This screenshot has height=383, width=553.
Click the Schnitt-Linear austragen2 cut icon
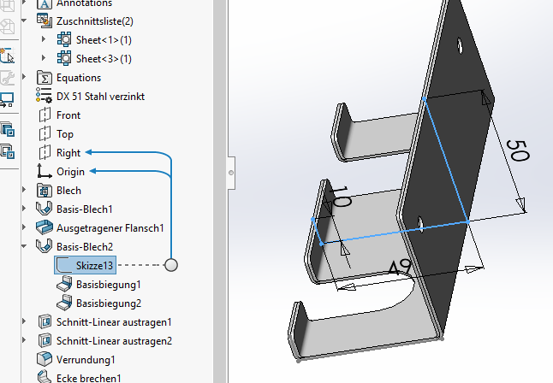pos(45,341)
